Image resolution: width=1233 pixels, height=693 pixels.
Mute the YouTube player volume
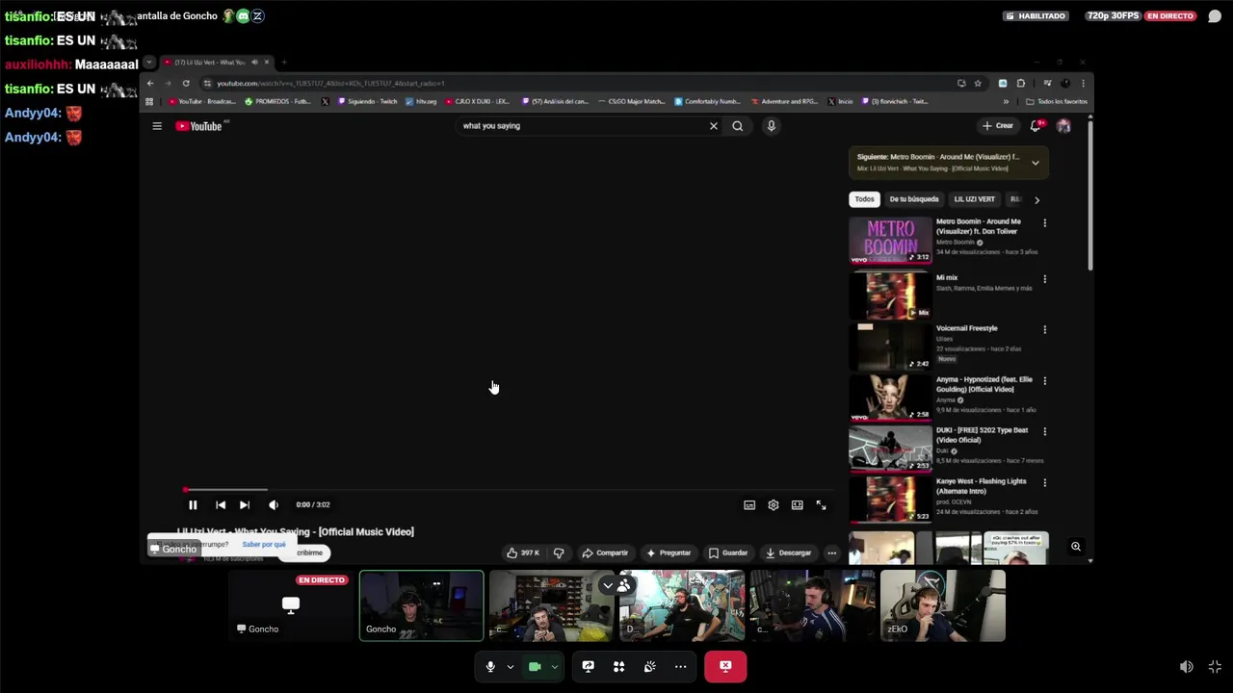(274, 504)
